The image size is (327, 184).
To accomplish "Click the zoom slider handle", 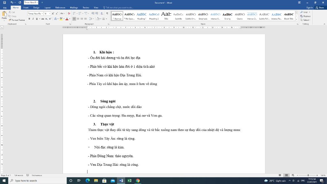I will [308, 175].
